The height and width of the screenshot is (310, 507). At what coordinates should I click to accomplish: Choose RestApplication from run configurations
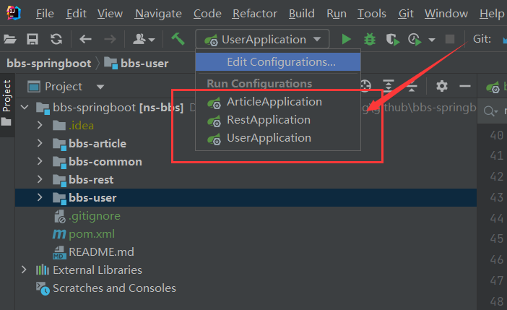[268, 120]
